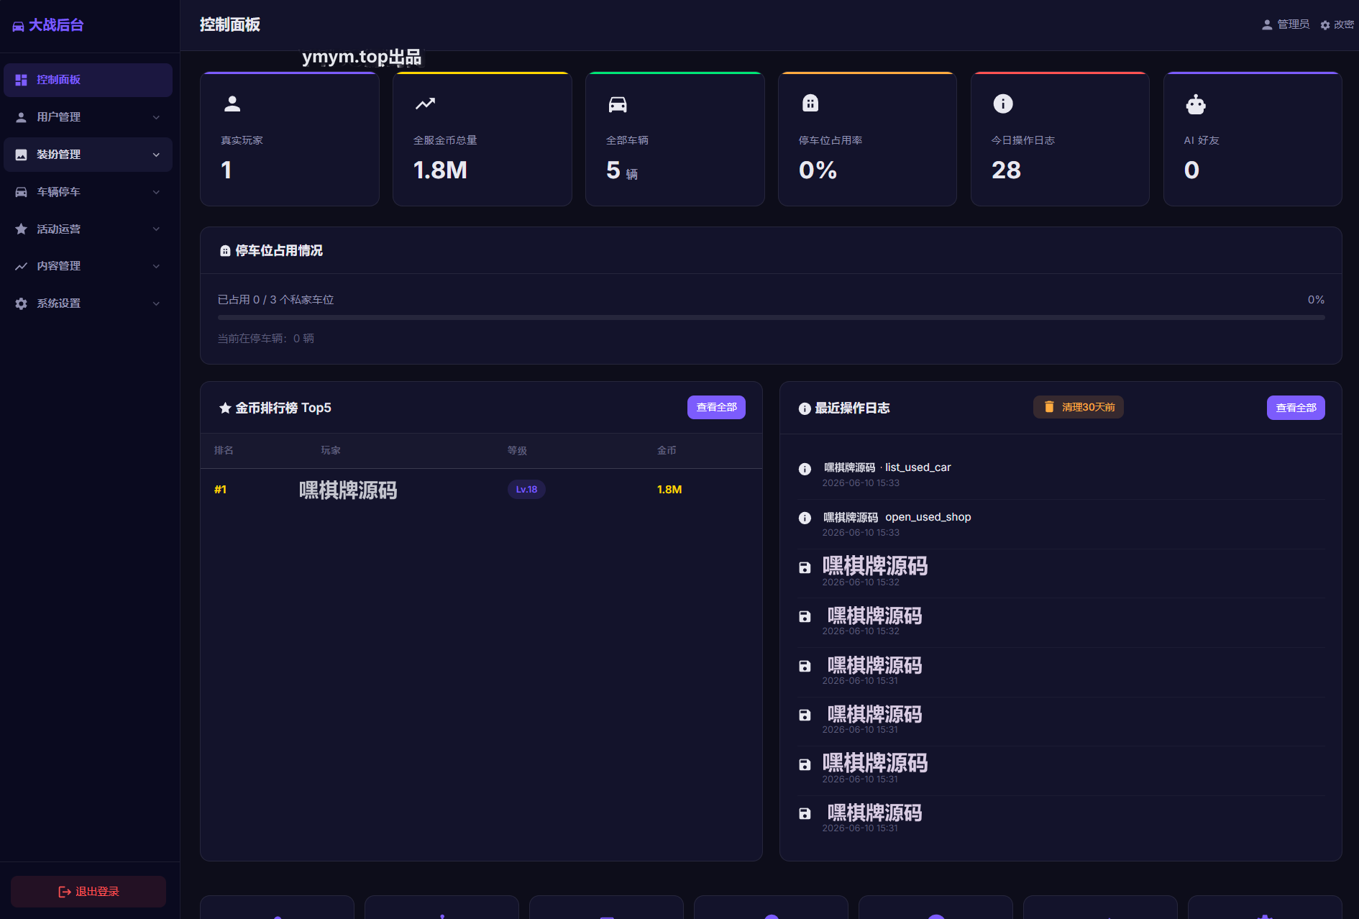Expand the 装扮管理 menu chevron
1359x919 pixels.
tap(156, 155)
